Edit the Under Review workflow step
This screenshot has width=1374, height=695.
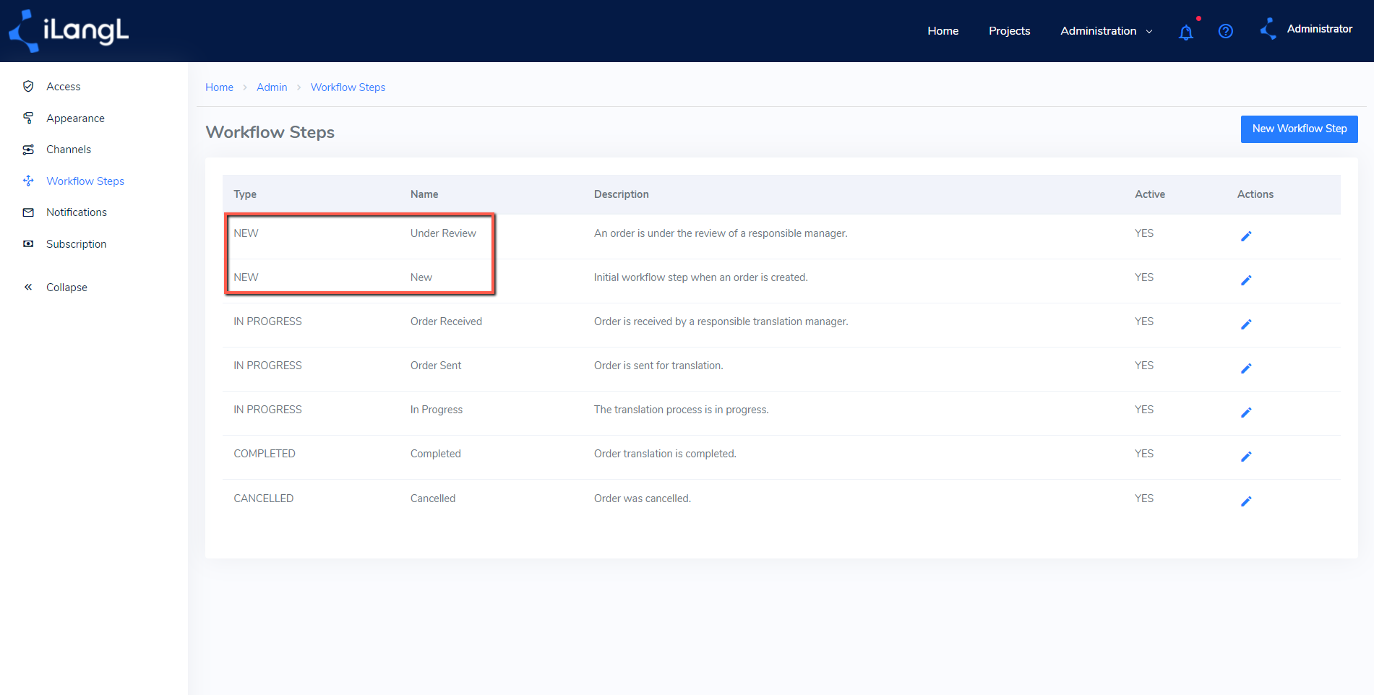coord(1246,236)
